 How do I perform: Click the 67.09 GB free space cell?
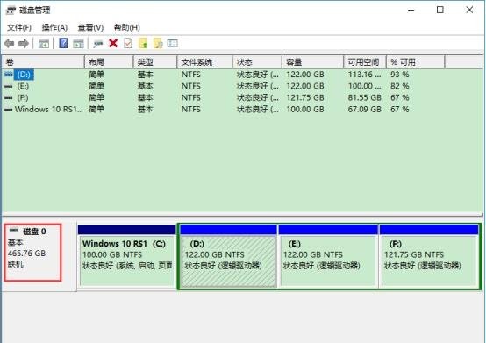click(365, 110)
